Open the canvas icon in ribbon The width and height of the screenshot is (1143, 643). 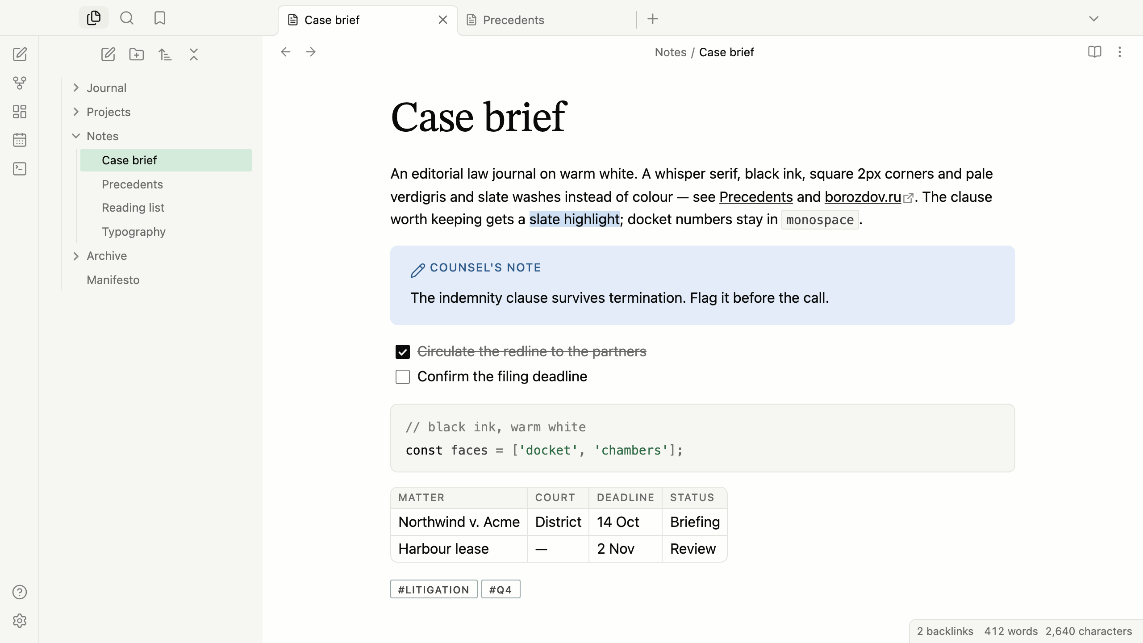point(20,112)
